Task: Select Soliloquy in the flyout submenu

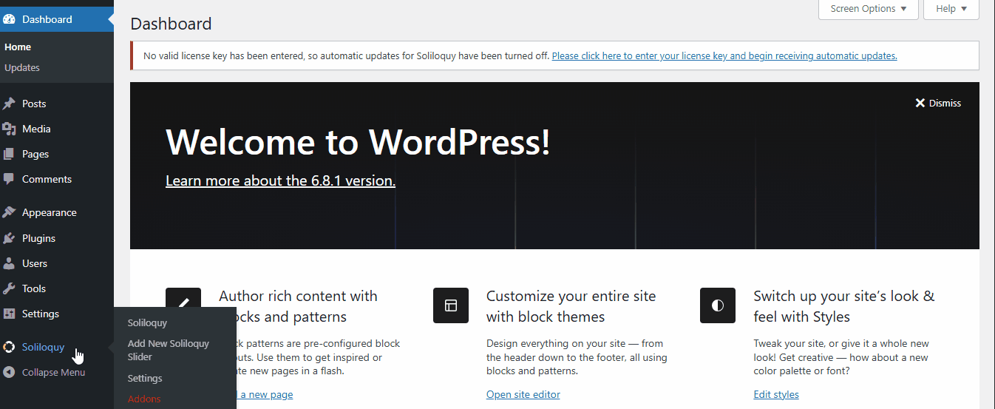Action: (147, 322)
